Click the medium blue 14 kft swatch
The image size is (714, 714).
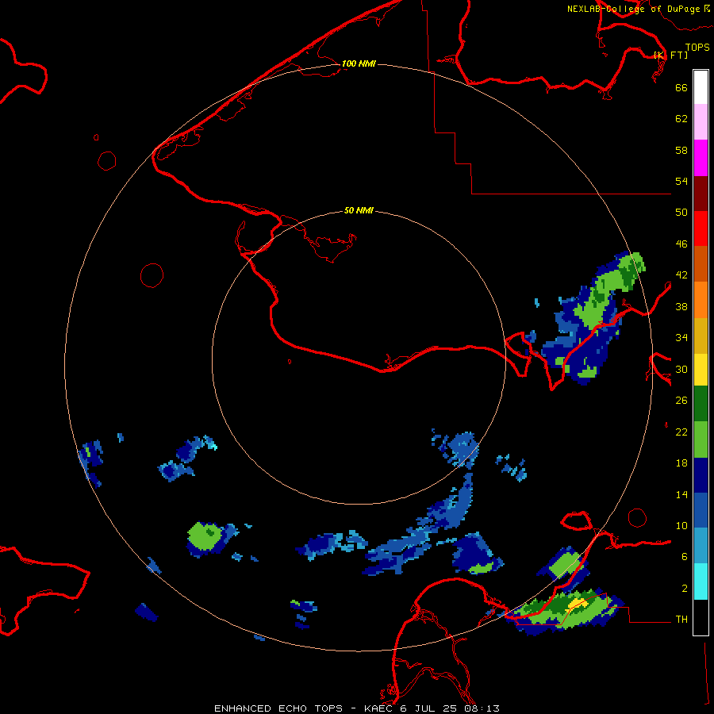pyautogui.click(x=701, y=510)
